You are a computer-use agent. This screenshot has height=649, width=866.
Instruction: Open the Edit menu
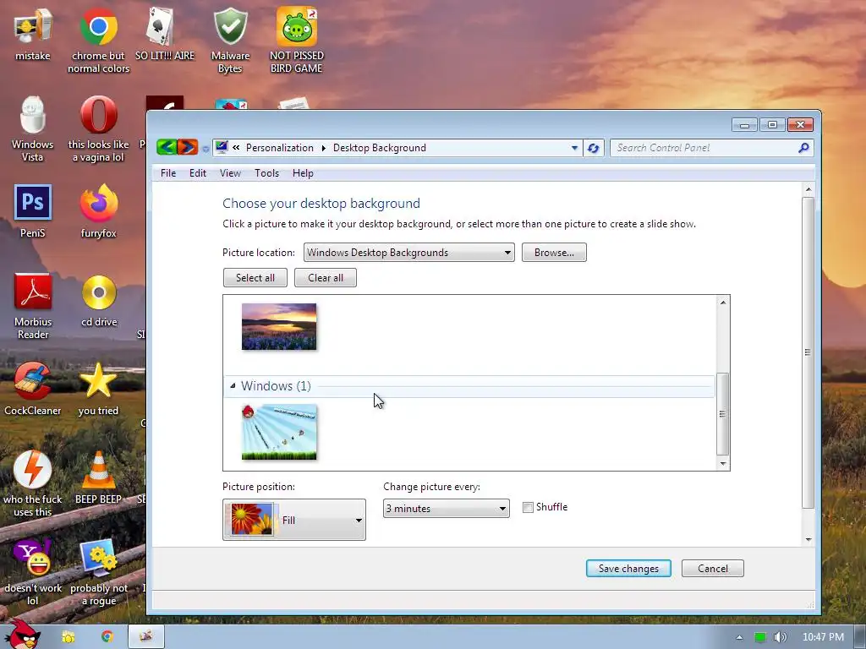point(198,173)
